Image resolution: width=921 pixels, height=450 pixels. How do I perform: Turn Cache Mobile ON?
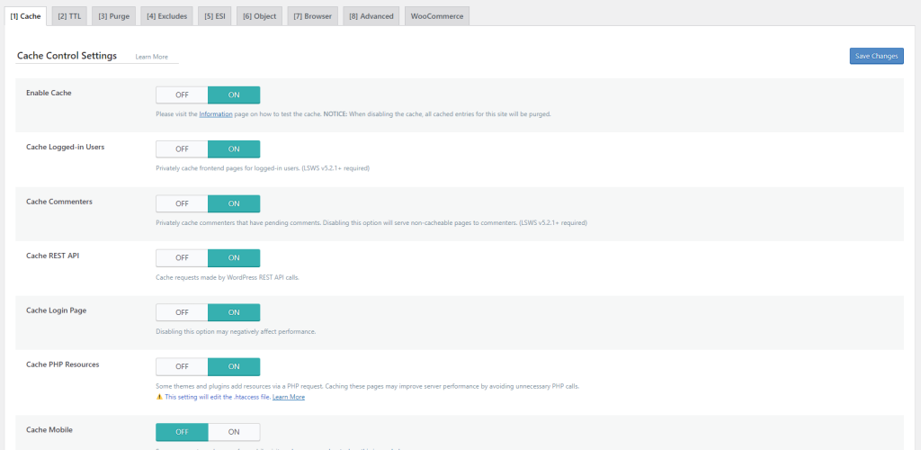pos(234,432)
